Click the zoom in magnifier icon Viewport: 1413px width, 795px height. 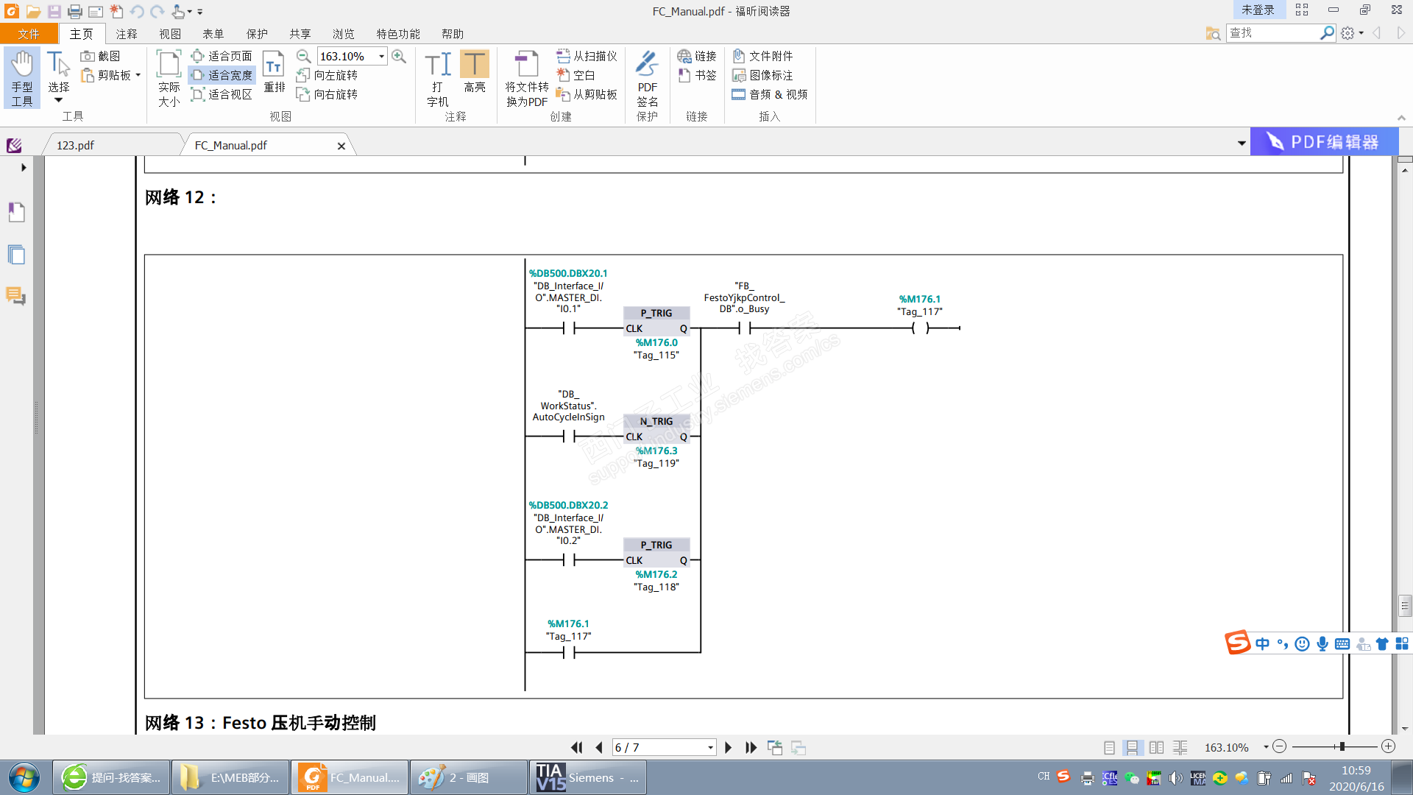[x=399, y=56]
